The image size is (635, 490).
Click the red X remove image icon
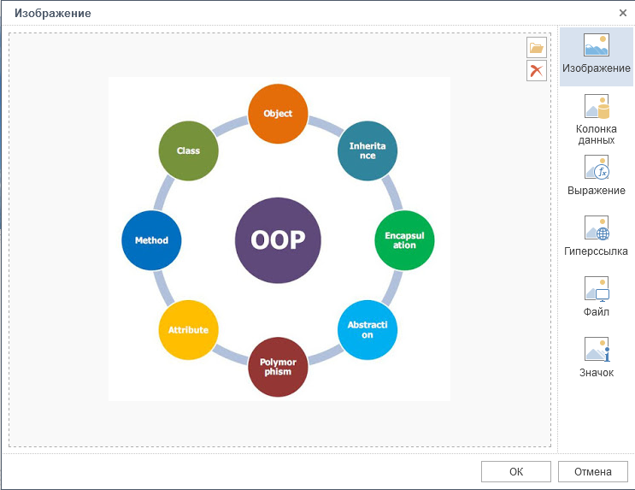[537, 71]
